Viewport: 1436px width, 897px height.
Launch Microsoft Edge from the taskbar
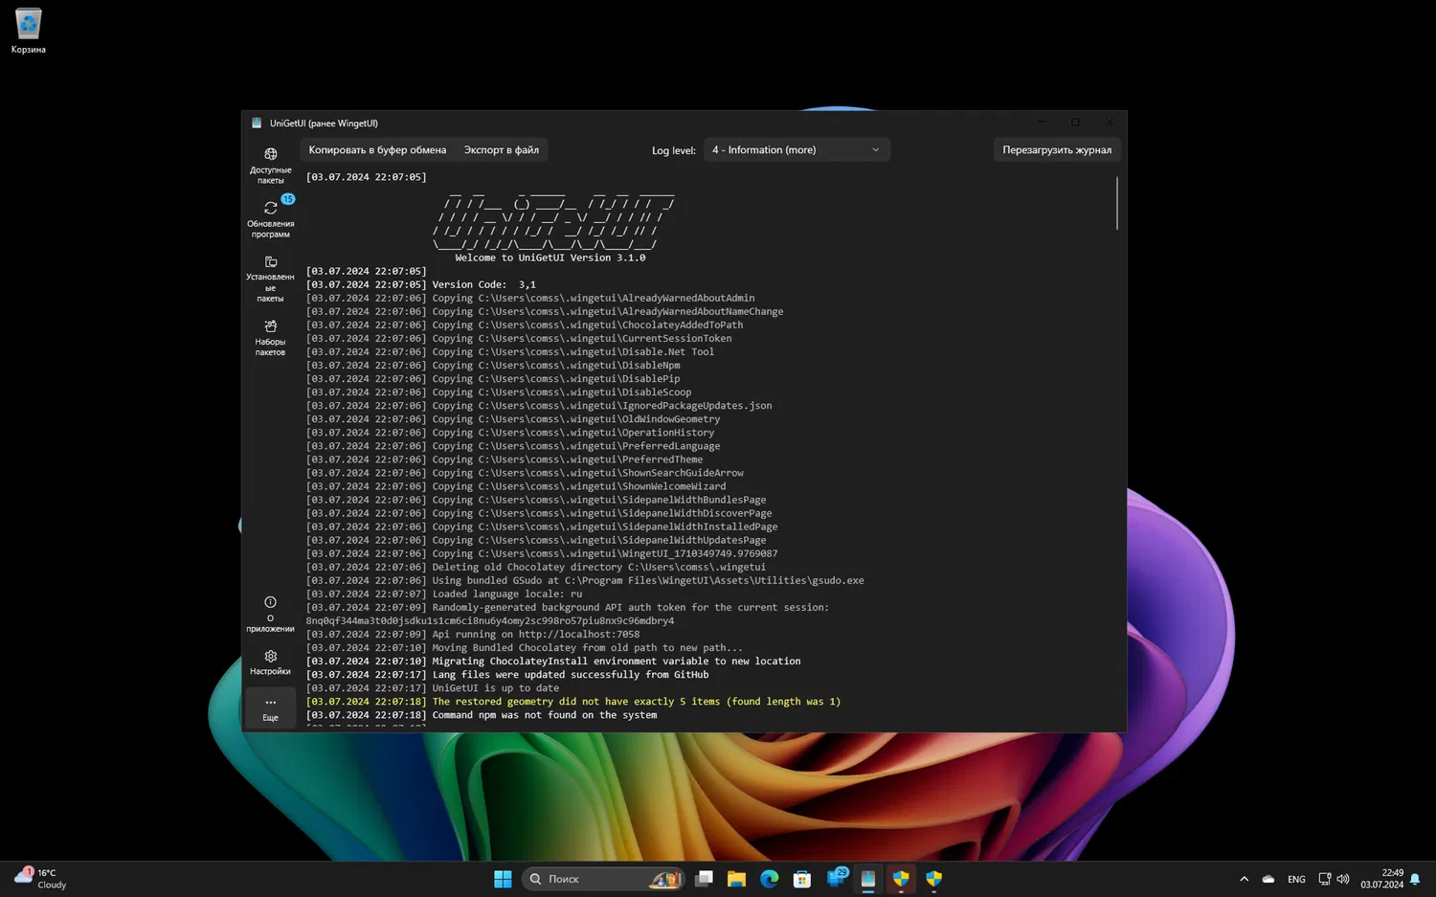coord(769,879)
